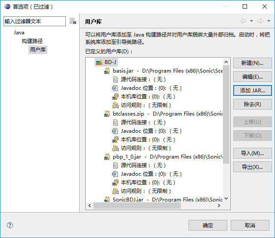This screenshot has height=238, width=275.
Task: Click the SonicBDJ.jar archive icon
Action: (107, 199)
